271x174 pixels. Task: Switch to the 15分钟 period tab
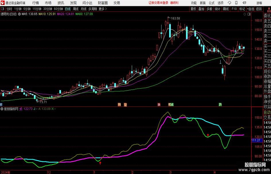(x=37, y=9)
